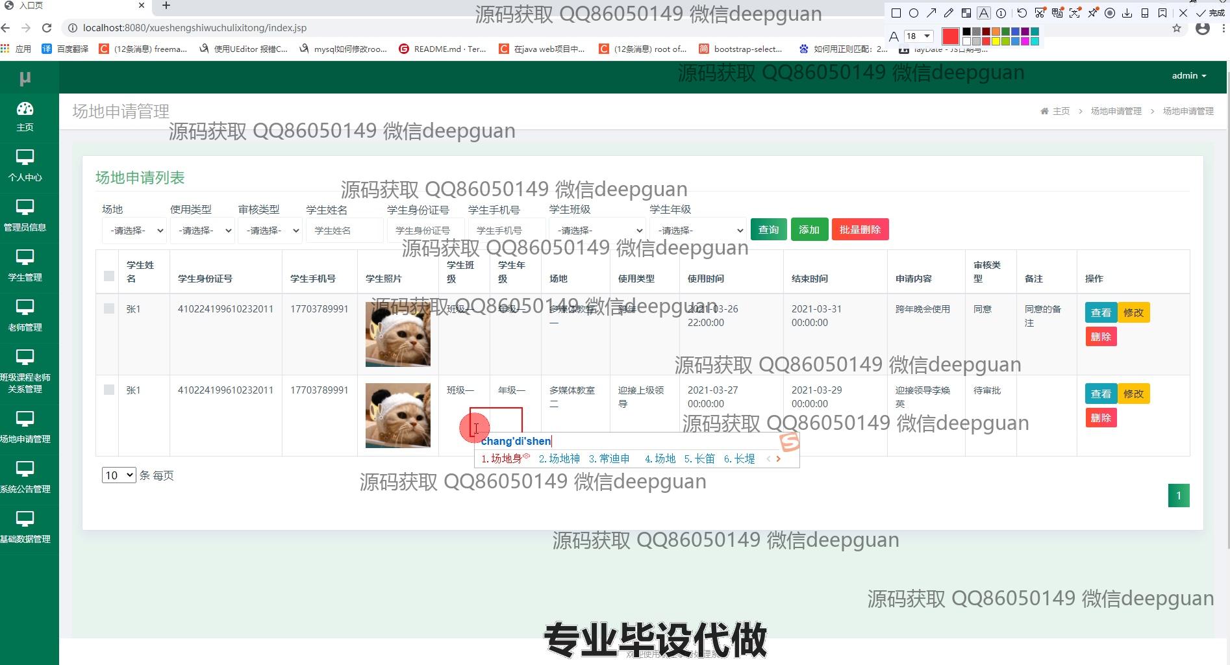This screenshot has width=1230, height=665.
Task: Click the undo icon in screenshot toolbar
Action: (1022, 13)
